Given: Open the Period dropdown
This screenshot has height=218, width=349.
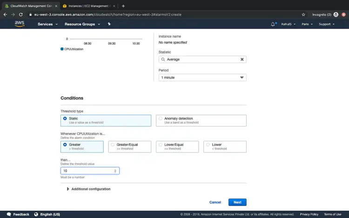Looking at the screenshot, I should tap(202, 78).
